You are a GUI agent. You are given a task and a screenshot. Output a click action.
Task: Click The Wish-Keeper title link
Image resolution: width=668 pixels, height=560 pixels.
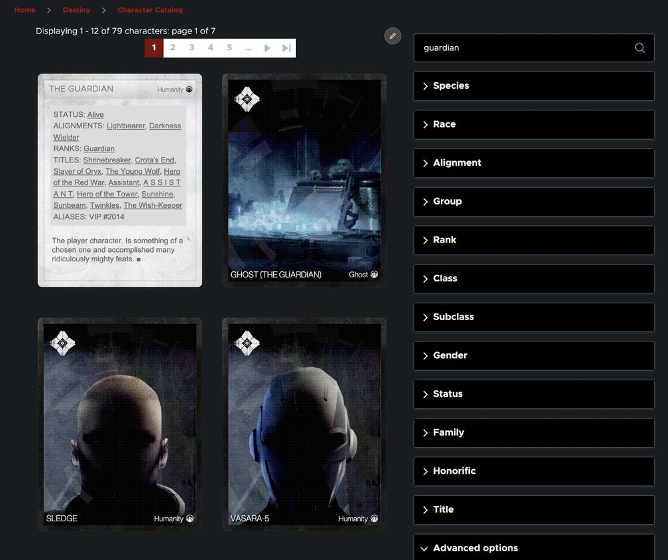click(153, 205)
